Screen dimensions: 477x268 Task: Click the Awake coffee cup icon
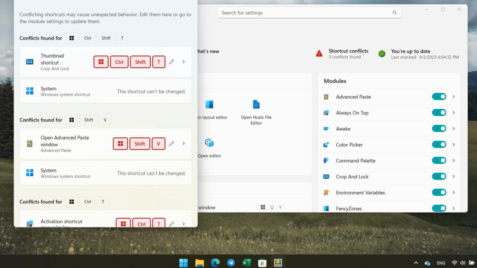pyautogui.click(x=326, y=129)
